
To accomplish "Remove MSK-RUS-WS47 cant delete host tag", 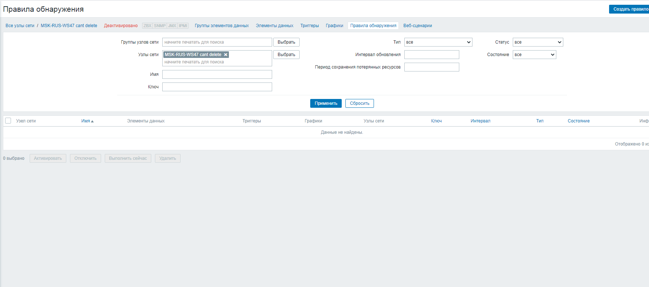I will (x=226, y=55).
